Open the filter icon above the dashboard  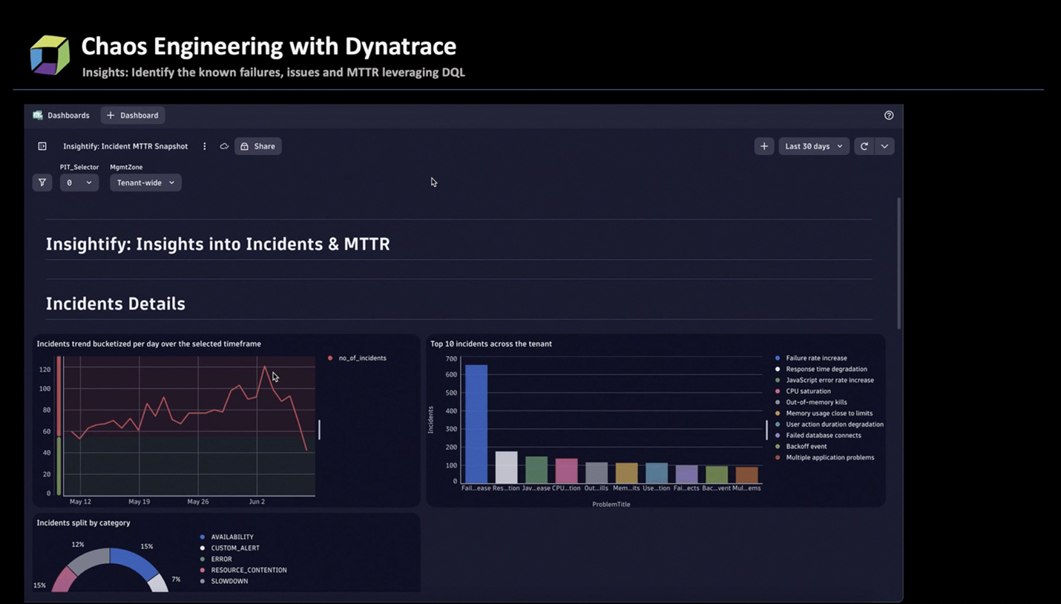tap(42, 183)
